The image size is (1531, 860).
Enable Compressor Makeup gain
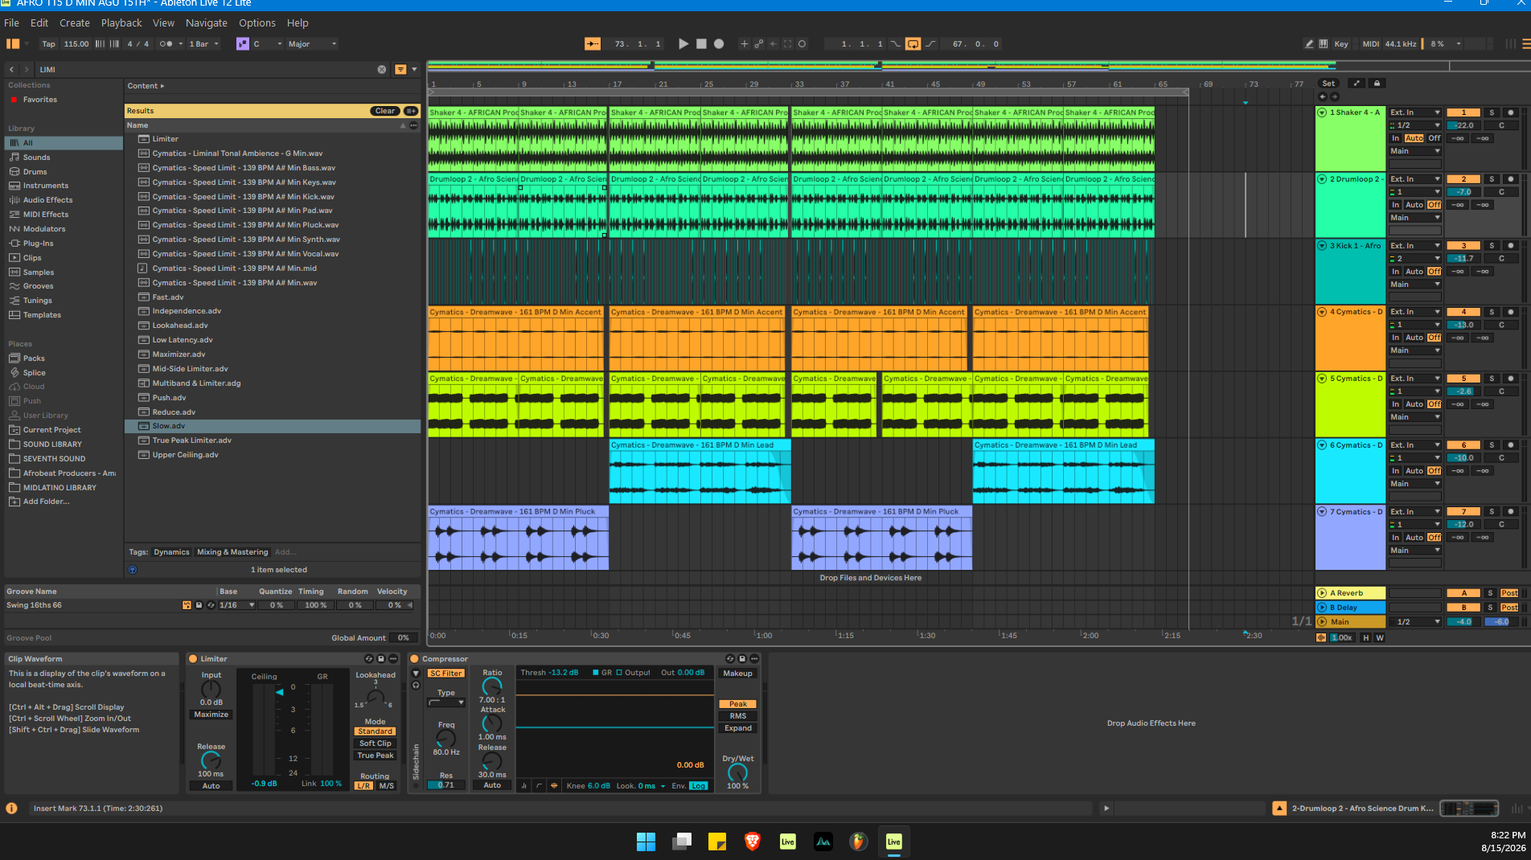coord(737,674)
